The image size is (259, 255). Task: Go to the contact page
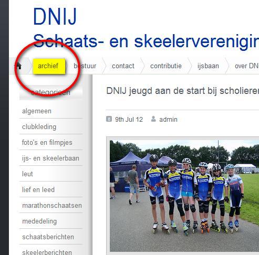coord(123,66)
